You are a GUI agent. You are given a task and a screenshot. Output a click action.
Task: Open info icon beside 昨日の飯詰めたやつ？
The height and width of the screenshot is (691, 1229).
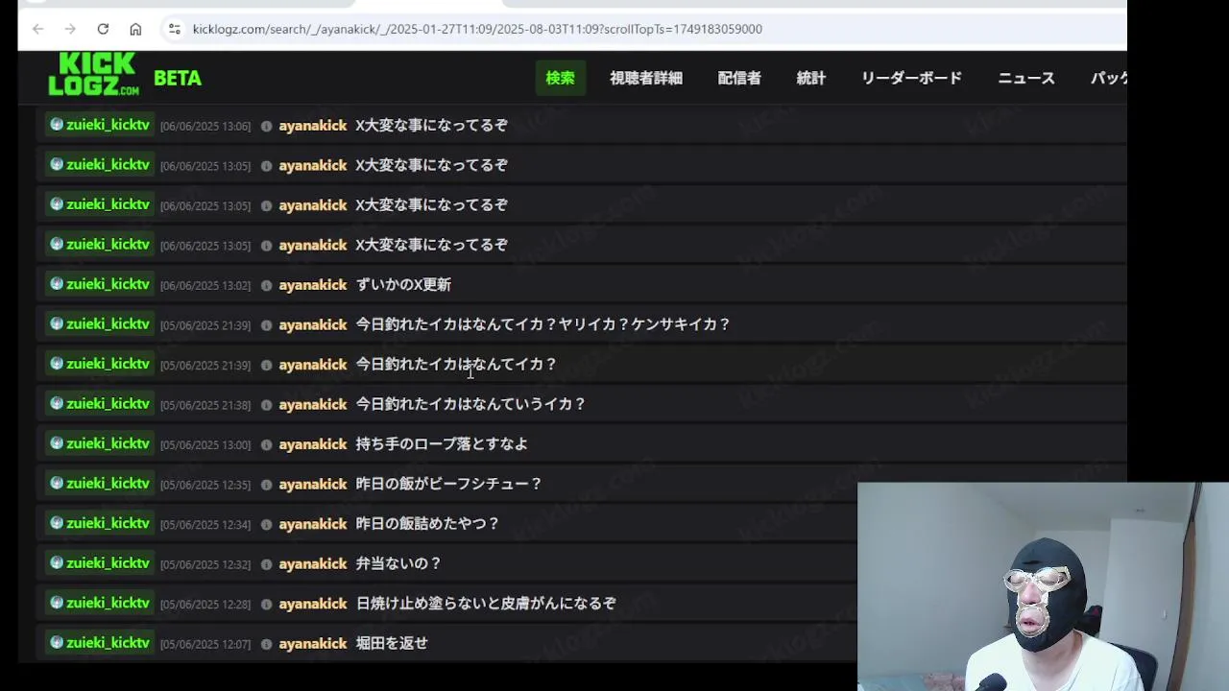(267, 524)
